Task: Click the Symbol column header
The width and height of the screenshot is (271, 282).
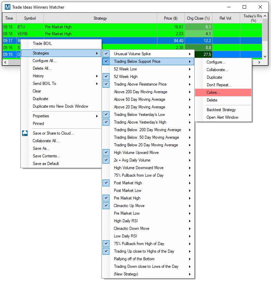Action: point(30,18)
